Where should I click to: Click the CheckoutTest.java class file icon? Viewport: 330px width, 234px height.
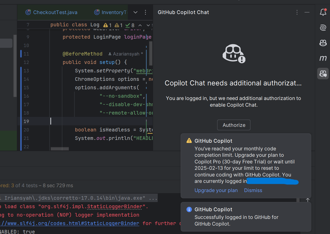pyautogui.click(x=28, y=12)
